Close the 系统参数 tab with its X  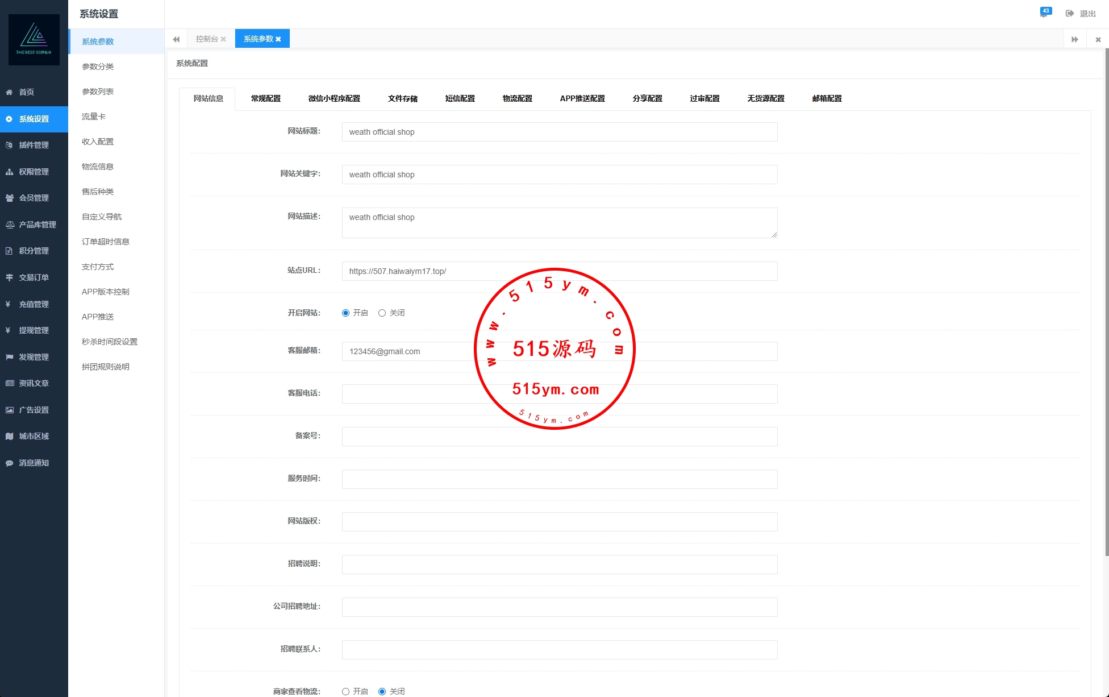(x=278, y=39)
